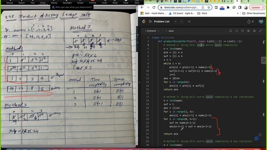267x150 pixels.
Task: Open the Problem List panel
Action: pyautogui.click(x=159, y=21)
